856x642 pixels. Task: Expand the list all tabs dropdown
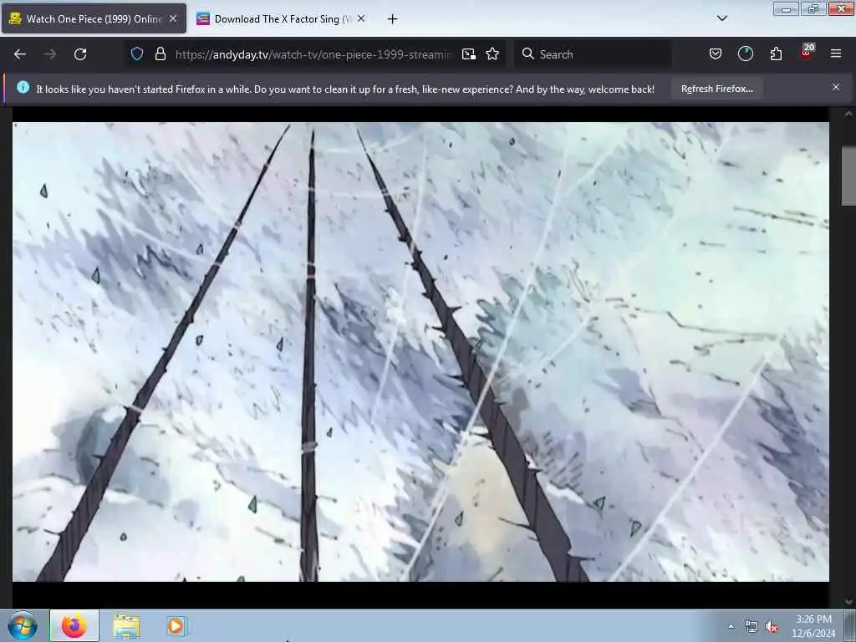(721, 18)
